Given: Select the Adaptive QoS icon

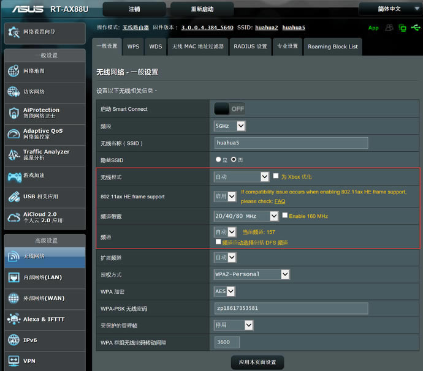Looking at the screenshot, I should (x=13, y=134).
